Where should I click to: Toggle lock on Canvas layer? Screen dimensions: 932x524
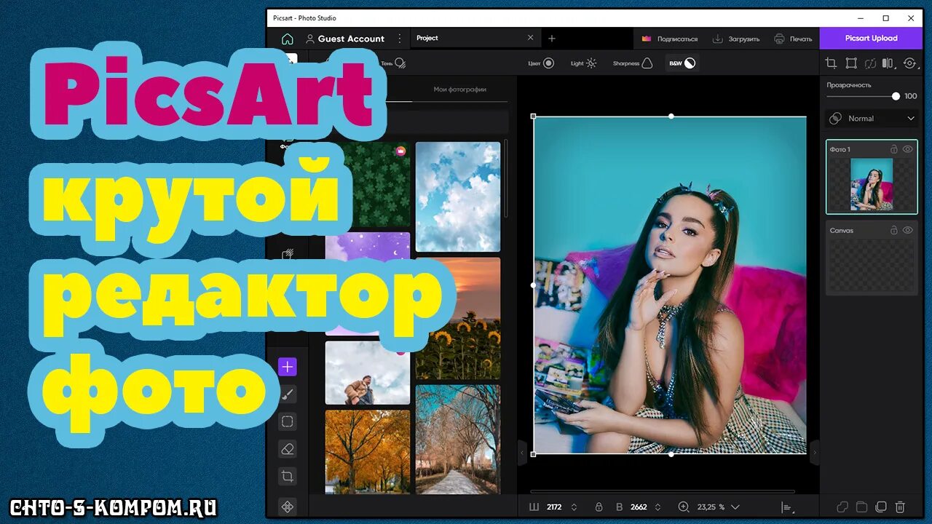pyautogui.click(x=893, y=230)
